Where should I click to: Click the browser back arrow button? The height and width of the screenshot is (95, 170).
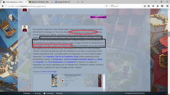point(3,6)
